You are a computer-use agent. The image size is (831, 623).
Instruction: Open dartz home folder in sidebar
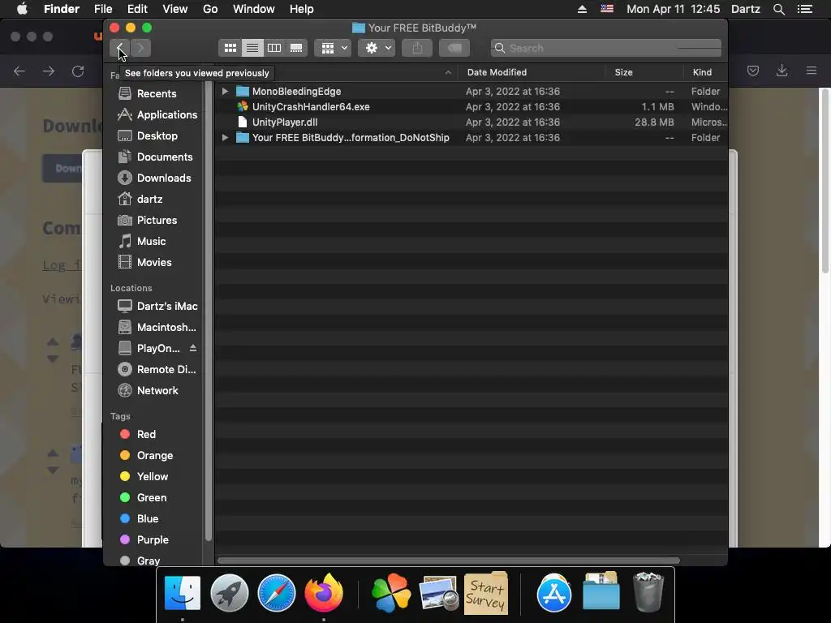[150, 200]
